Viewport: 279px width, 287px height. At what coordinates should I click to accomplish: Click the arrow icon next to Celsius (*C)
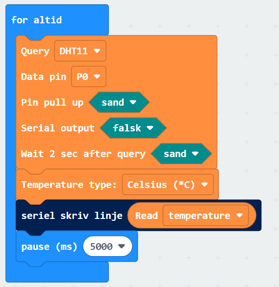(204, 184)
